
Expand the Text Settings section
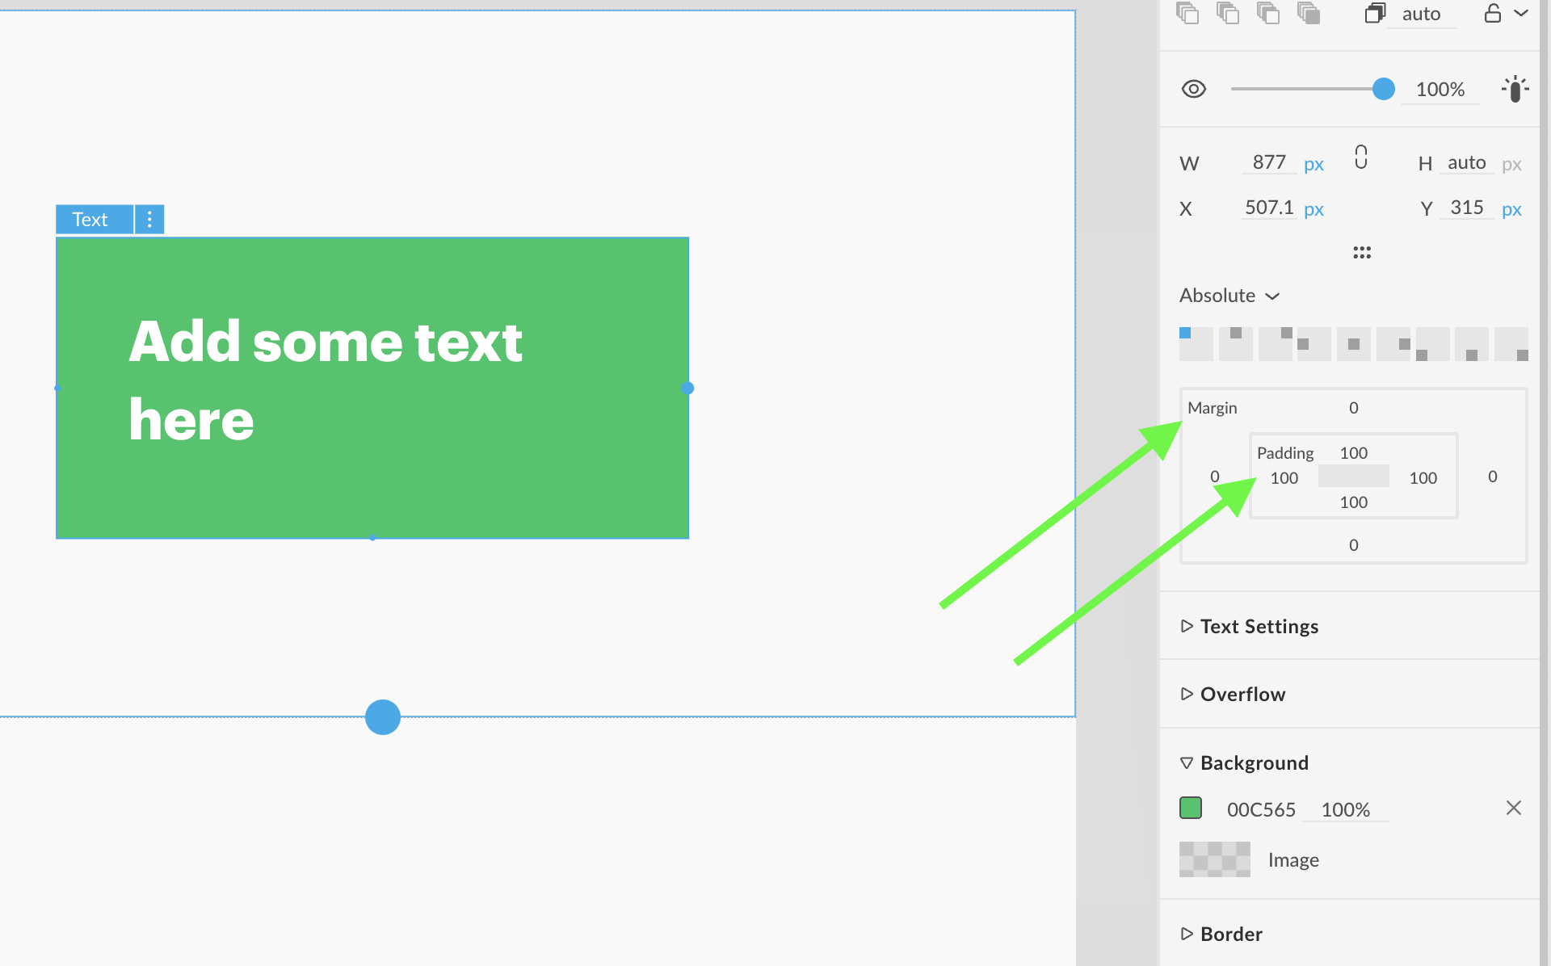tap(1259, 627)
